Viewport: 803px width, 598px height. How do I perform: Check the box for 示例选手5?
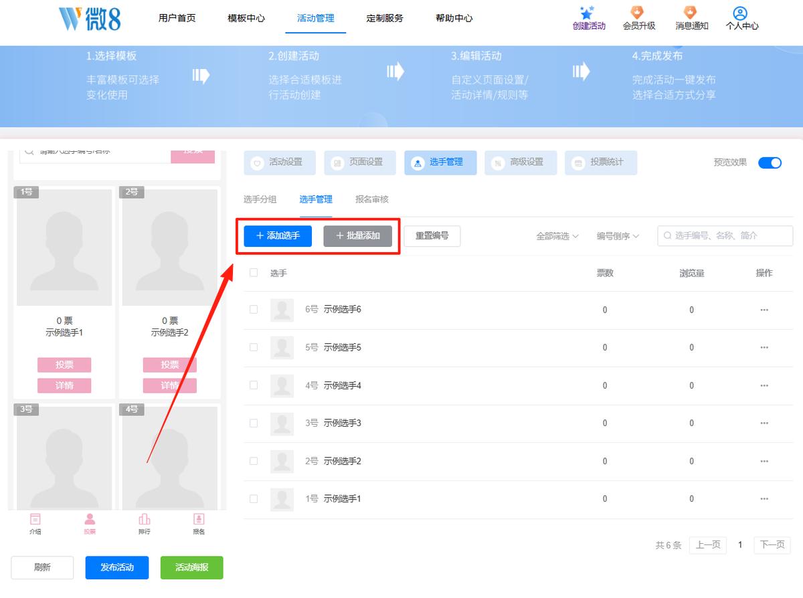click(x=254, y=348)
